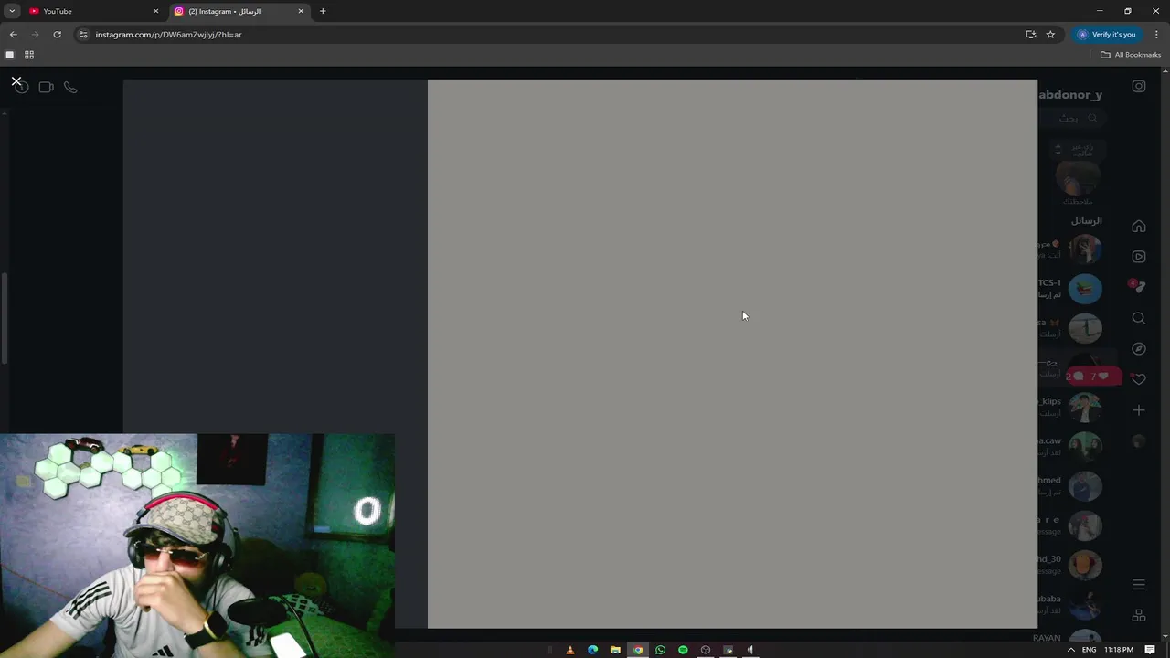Start a video call from the chat header
This screenshot has width=1170, height=658.
47,87
